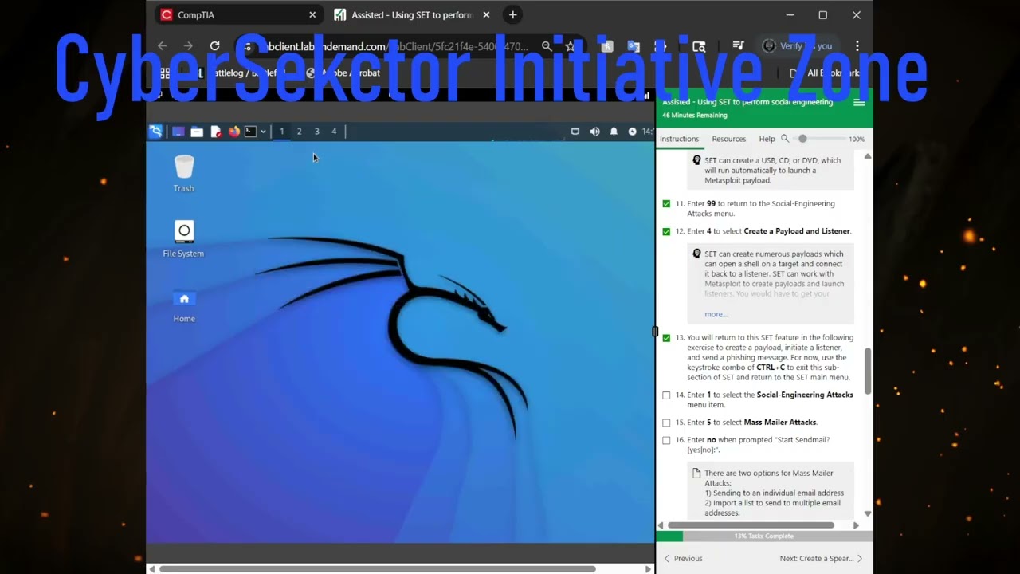The width and height of the screenshot is (1020, 574).
Task: Switch to workspace 1
Action: 281,132
